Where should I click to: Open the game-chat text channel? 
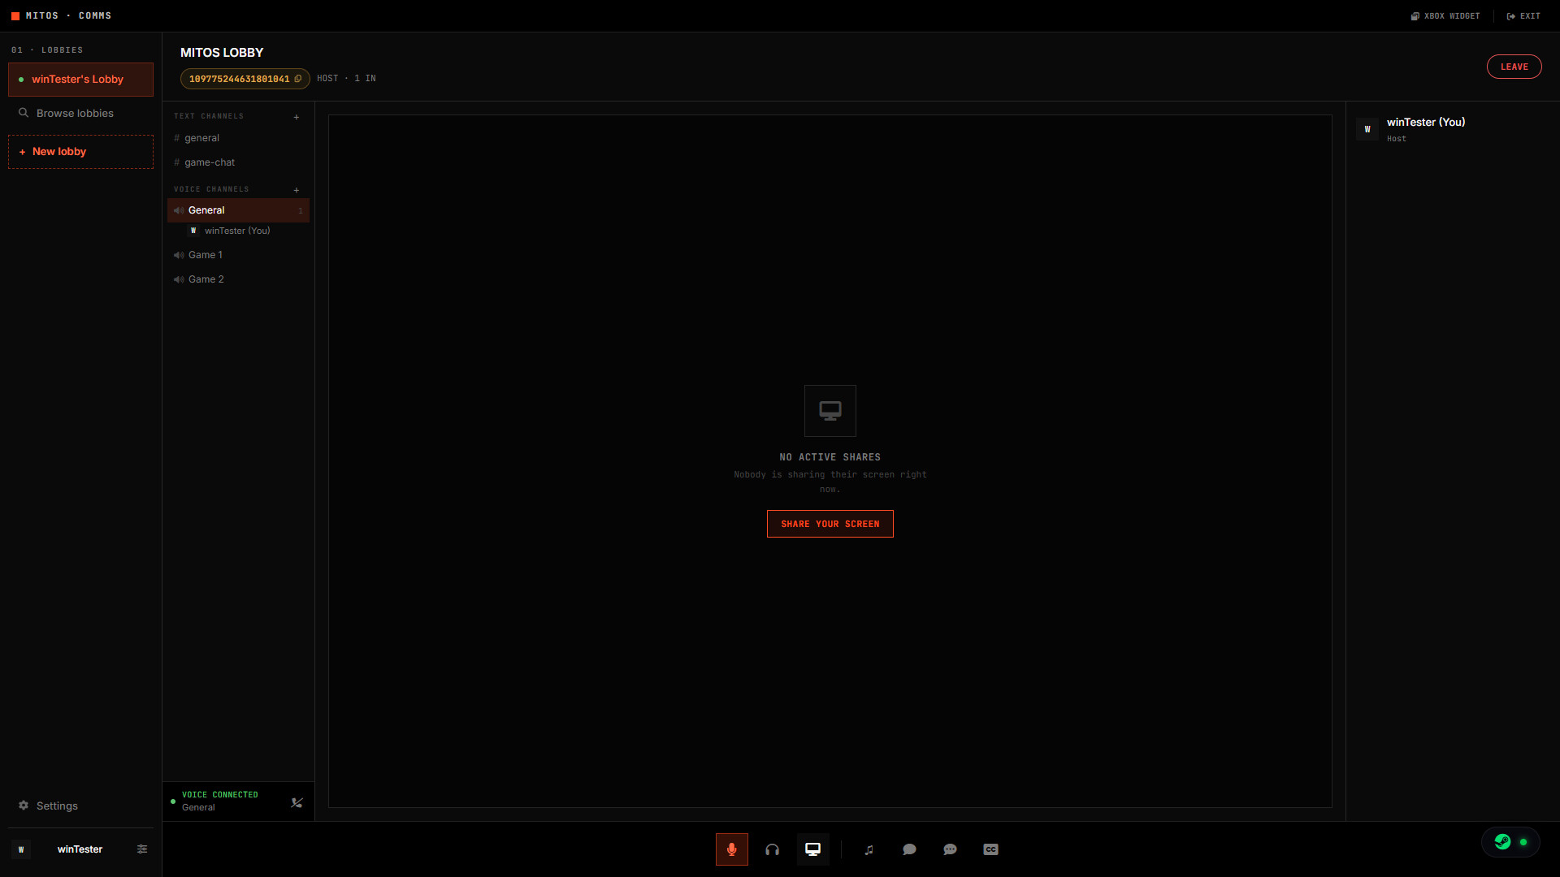point(238,162)
